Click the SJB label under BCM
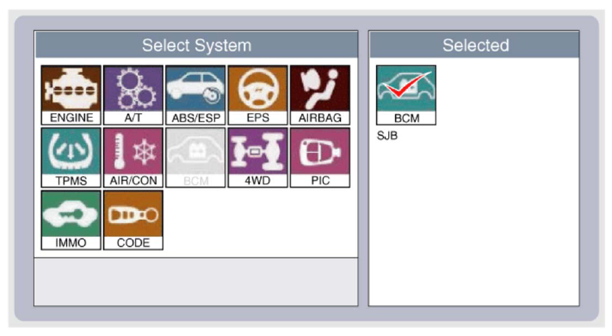Image resolution: width=612 pixels, height=336 pixels. (387, 136)
